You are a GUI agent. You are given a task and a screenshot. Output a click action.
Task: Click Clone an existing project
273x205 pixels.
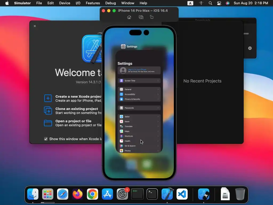click(77, 109)
